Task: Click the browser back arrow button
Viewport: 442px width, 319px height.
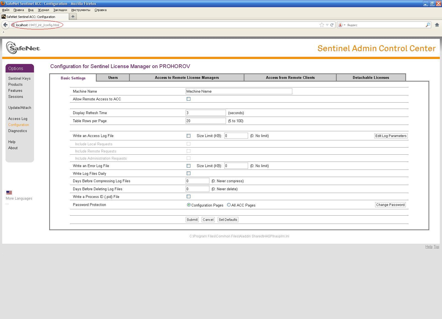Action: point(6,25)
